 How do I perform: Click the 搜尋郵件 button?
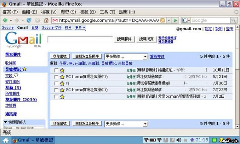pyautogui.click(x=124, y=39)
